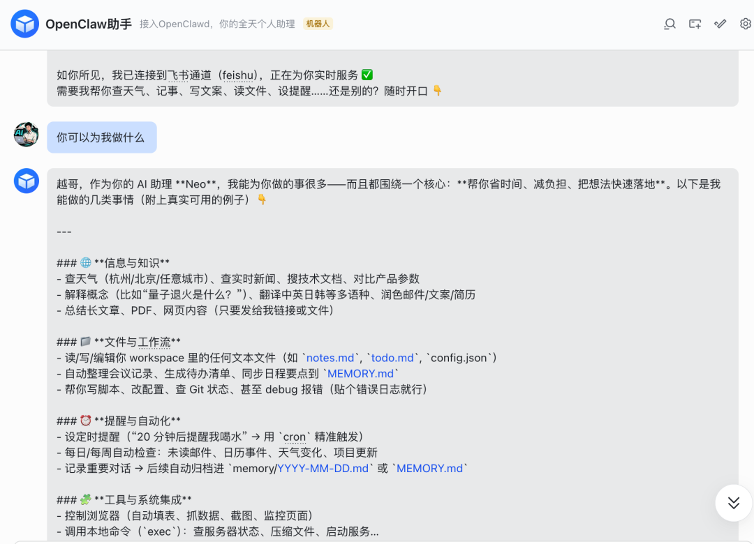This screenshot has width=754, height=544.
Task: Open chat settings gear icon
Action: pos(745,24)
